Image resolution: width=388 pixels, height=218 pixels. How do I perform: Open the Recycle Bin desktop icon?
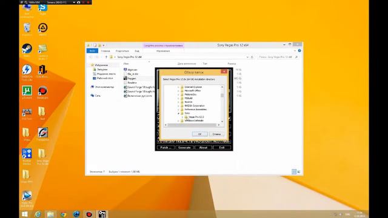(x=27, y=29)
